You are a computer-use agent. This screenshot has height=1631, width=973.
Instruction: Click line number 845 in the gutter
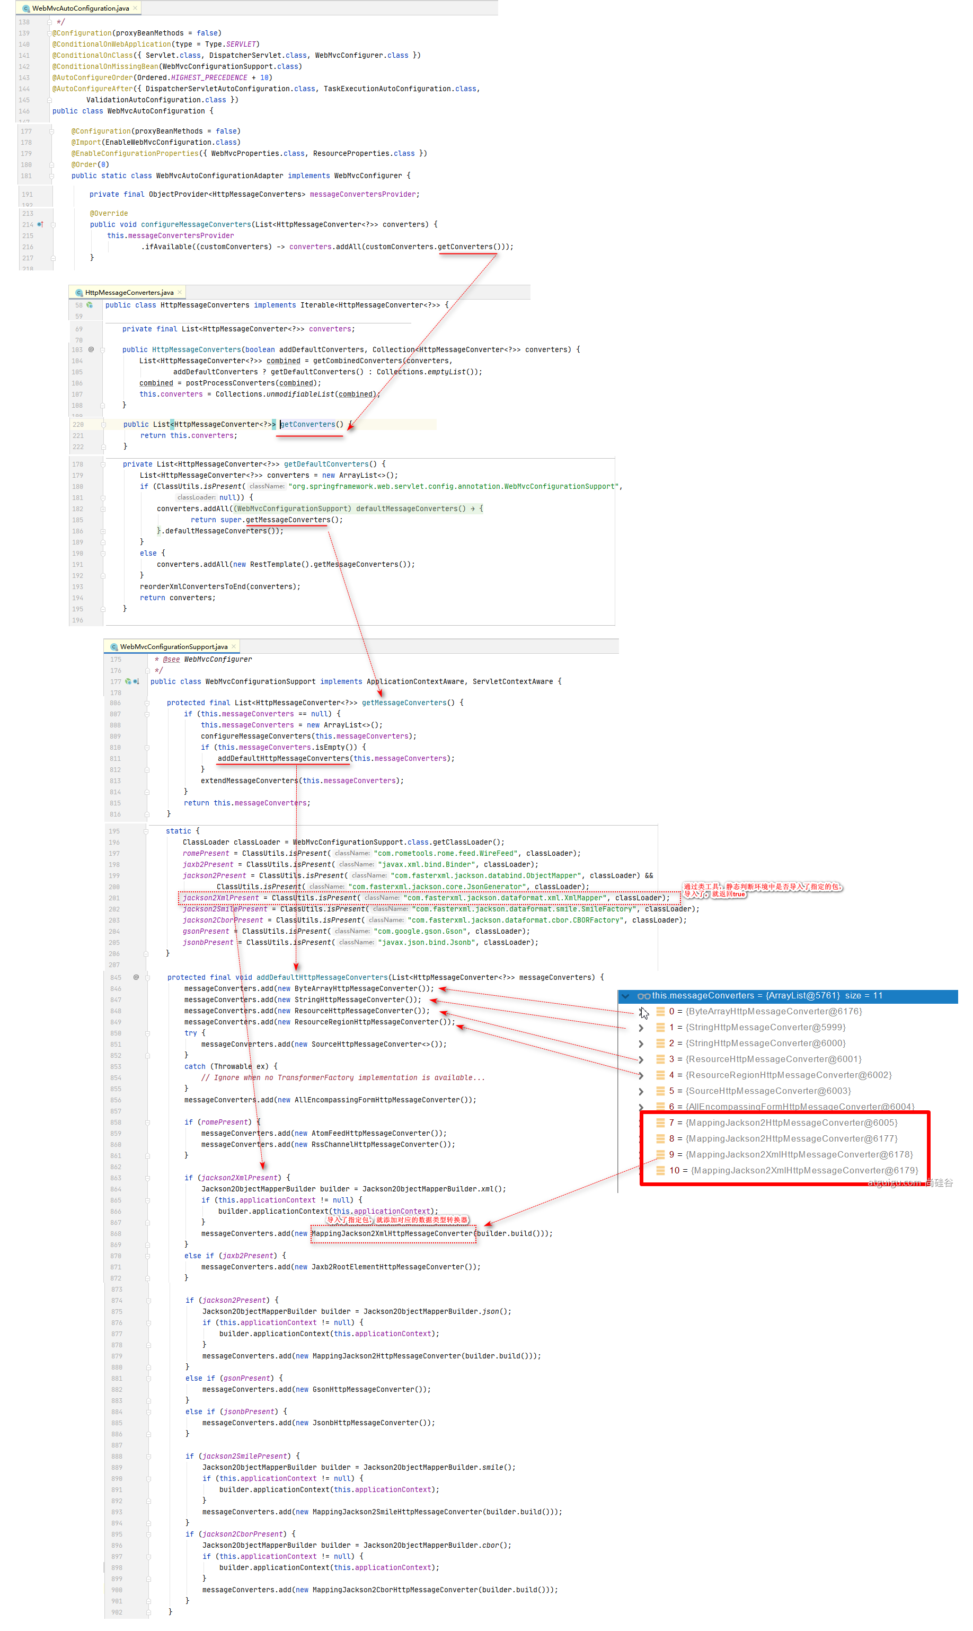click(x=116, y=977)
